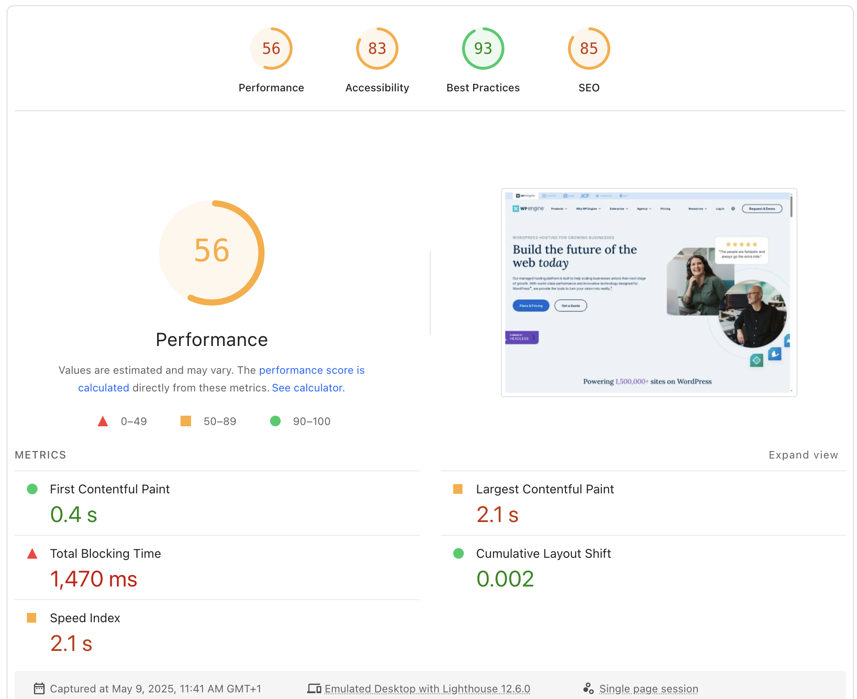Click the devices icon beside Emulated Desktop

point(314,688)
